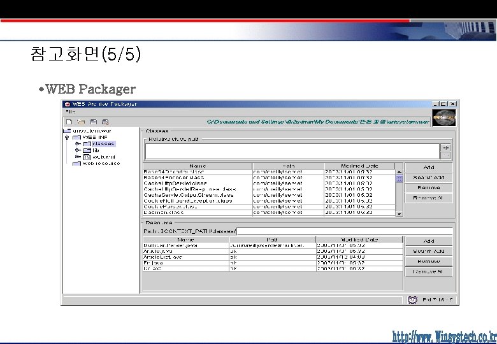Select the lib node in the tree
Viewport: 497px width, 344px height.
96,150
